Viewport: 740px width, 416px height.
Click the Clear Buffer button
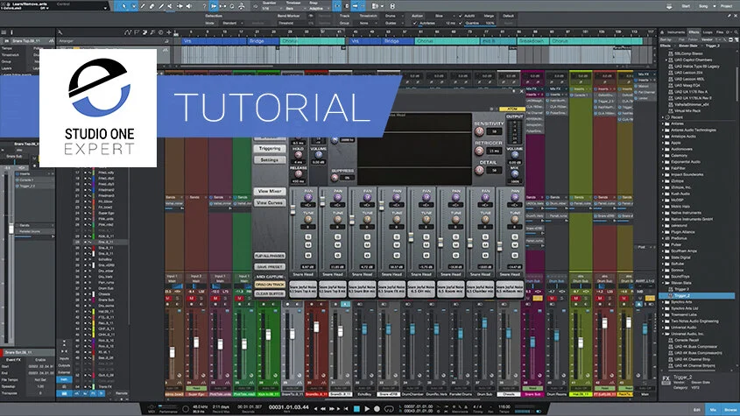coord(270,293)
